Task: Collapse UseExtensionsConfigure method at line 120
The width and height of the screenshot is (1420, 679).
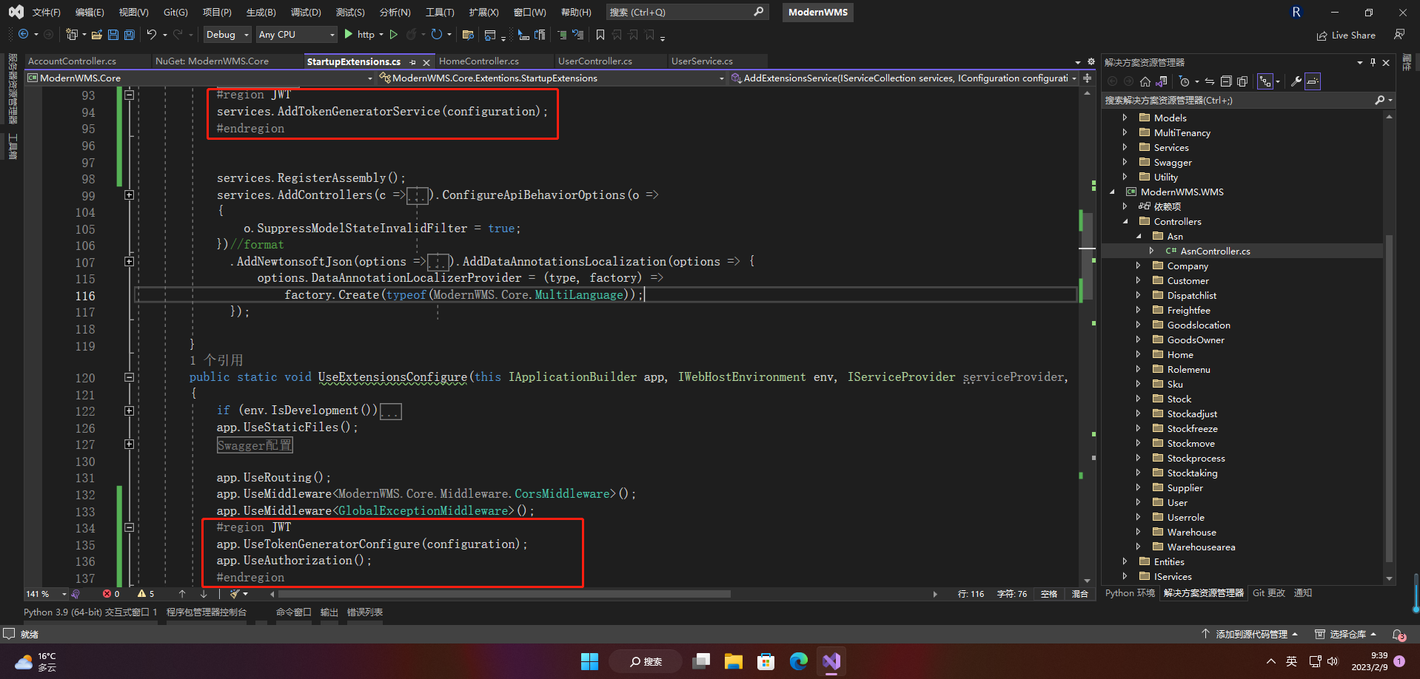Action: [x=129, y=377]
